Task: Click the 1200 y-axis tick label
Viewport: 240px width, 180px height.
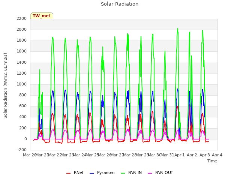Action: (x=22, y=73)
